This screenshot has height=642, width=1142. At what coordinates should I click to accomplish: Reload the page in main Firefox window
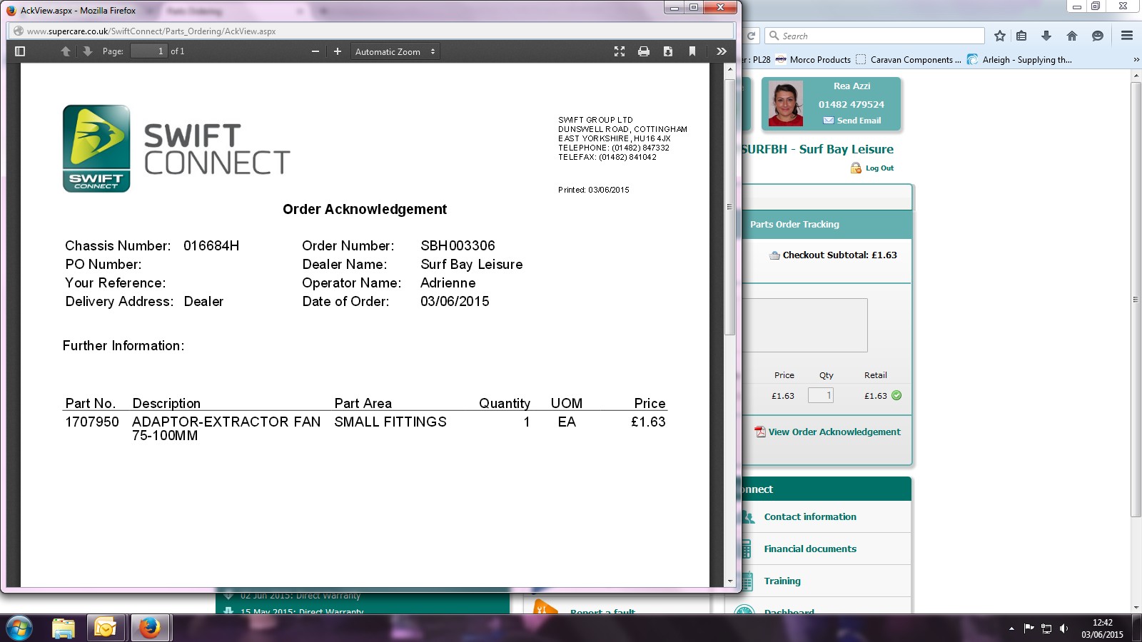[x=751, y=36]
